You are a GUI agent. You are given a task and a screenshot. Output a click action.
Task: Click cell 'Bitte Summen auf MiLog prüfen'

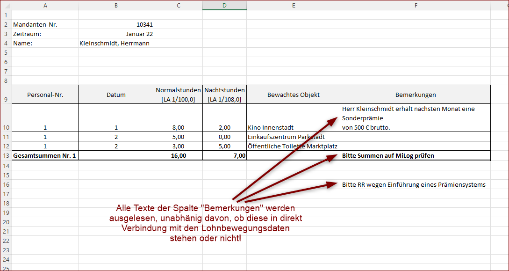(x=416, y=156)
